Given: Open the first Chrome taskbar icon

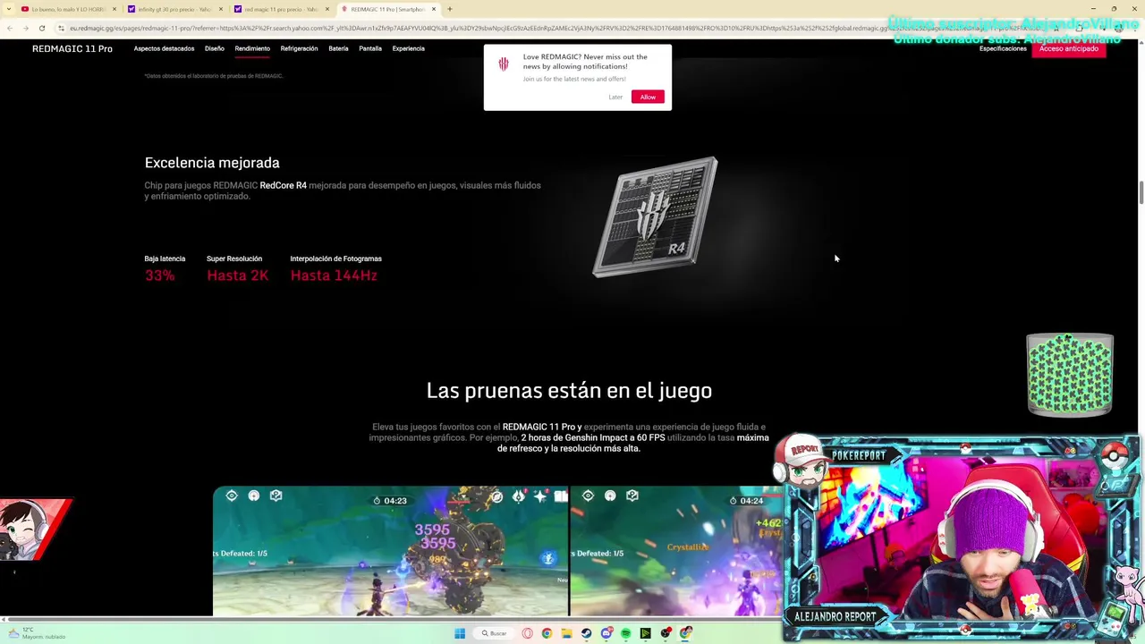Looking at the screenshot, I should [x=547, y=633].
